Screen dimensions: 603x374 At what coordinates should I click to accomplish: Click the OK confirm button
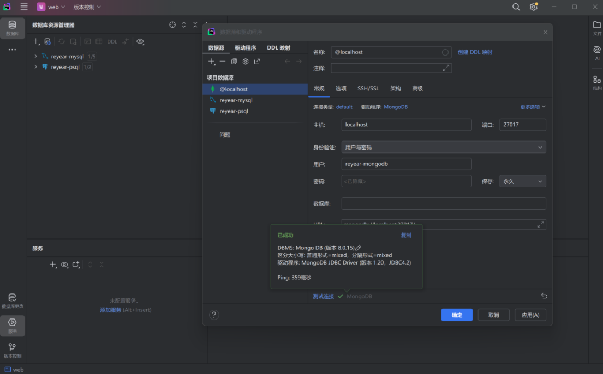click(x=457, y=315)
